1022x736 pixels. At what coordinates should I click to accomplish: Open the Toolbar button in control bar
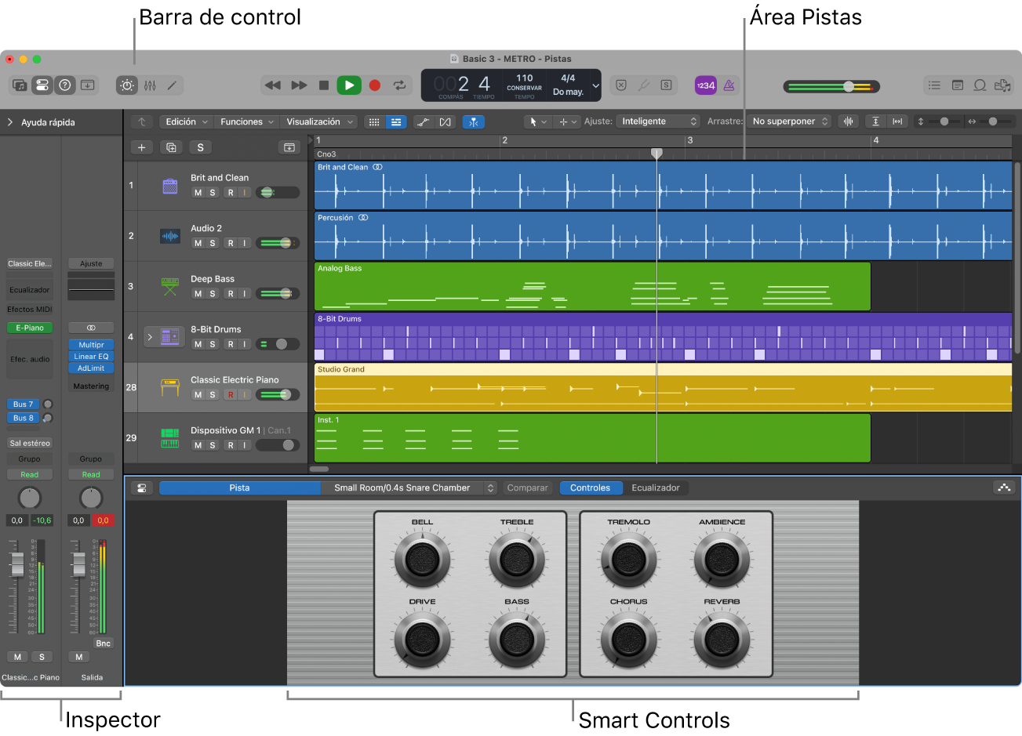88,85
